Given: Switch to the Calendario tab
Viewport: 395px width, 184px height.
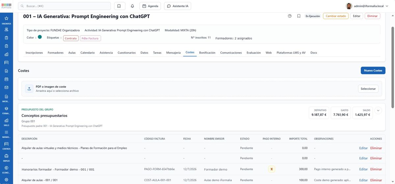Looking at the screenshot, I should click(x=88, y=53).
